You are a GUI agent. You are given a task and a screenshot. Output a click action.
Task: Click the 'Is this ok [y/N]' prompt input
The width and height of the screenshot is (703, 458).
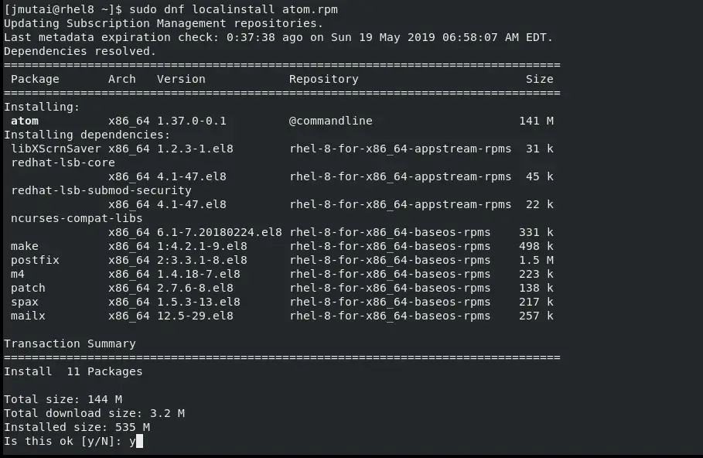click(136, 442)
